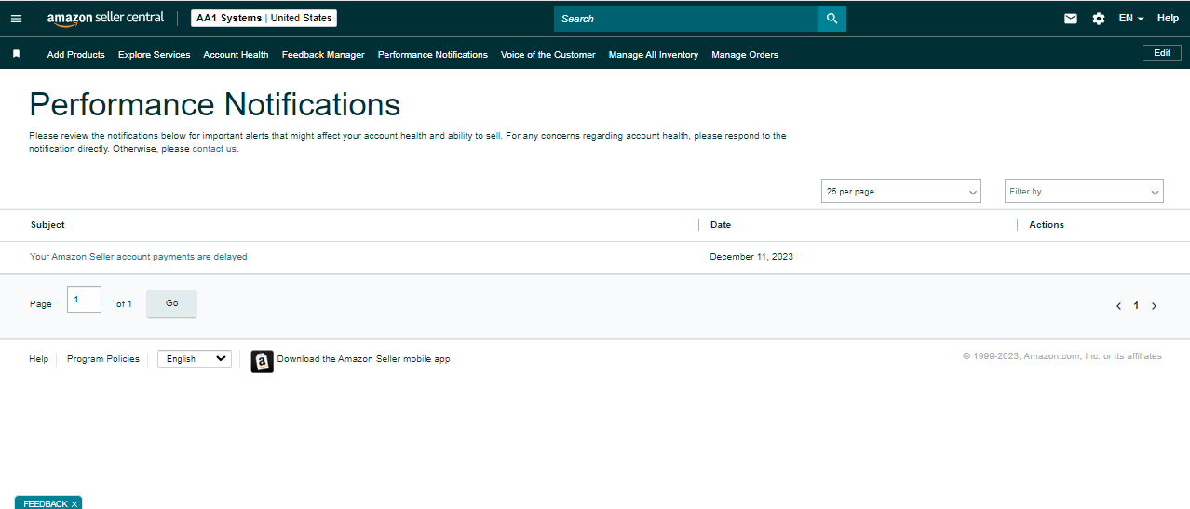
Task: Click the Edit button in the nav bar
Action: [1162, 53]
